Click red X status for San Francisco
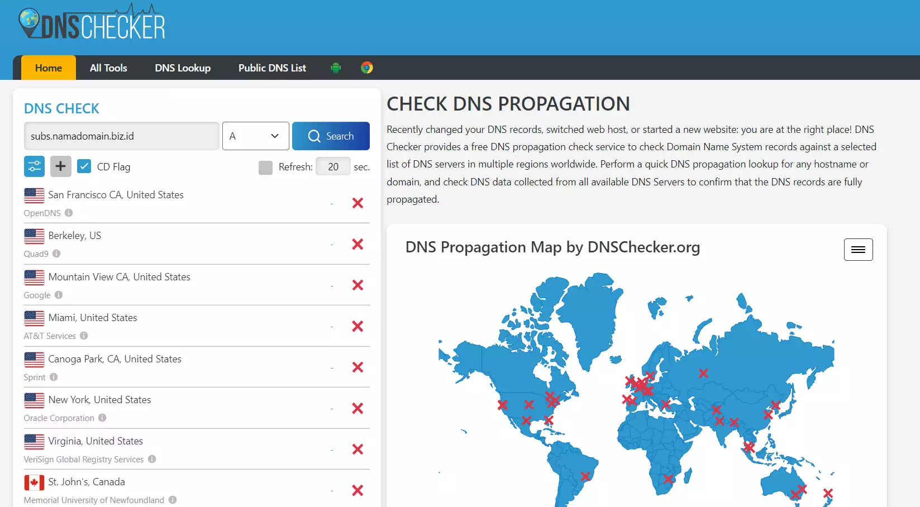The image size is (920, 507). 357,203
